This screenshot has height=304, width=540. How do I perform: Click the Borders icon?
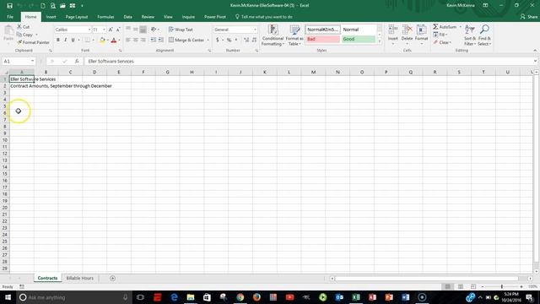[88, 41]
